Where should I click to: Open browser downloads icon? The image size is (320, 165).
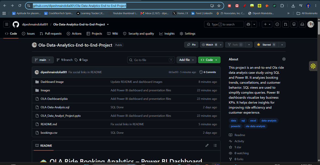click(x=293, y=6)
